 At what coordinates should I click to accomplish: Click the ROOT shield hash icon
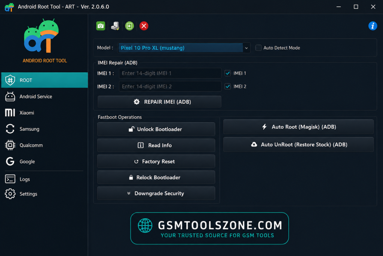click(10, 80)
